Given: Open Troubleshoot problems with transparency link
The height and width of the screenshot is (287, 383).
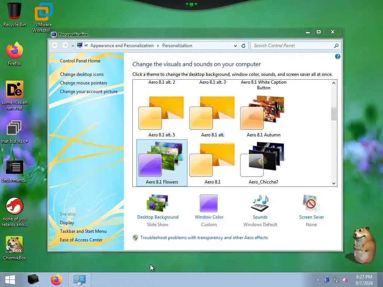Looking at the screenshot, I should [204, 238].
